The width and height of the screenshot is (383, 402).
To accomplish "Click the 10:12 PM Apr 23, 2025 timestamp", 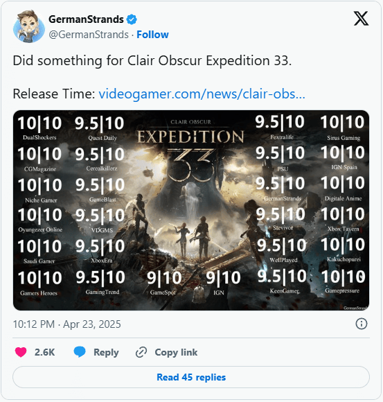I will [x=67, y=324].
